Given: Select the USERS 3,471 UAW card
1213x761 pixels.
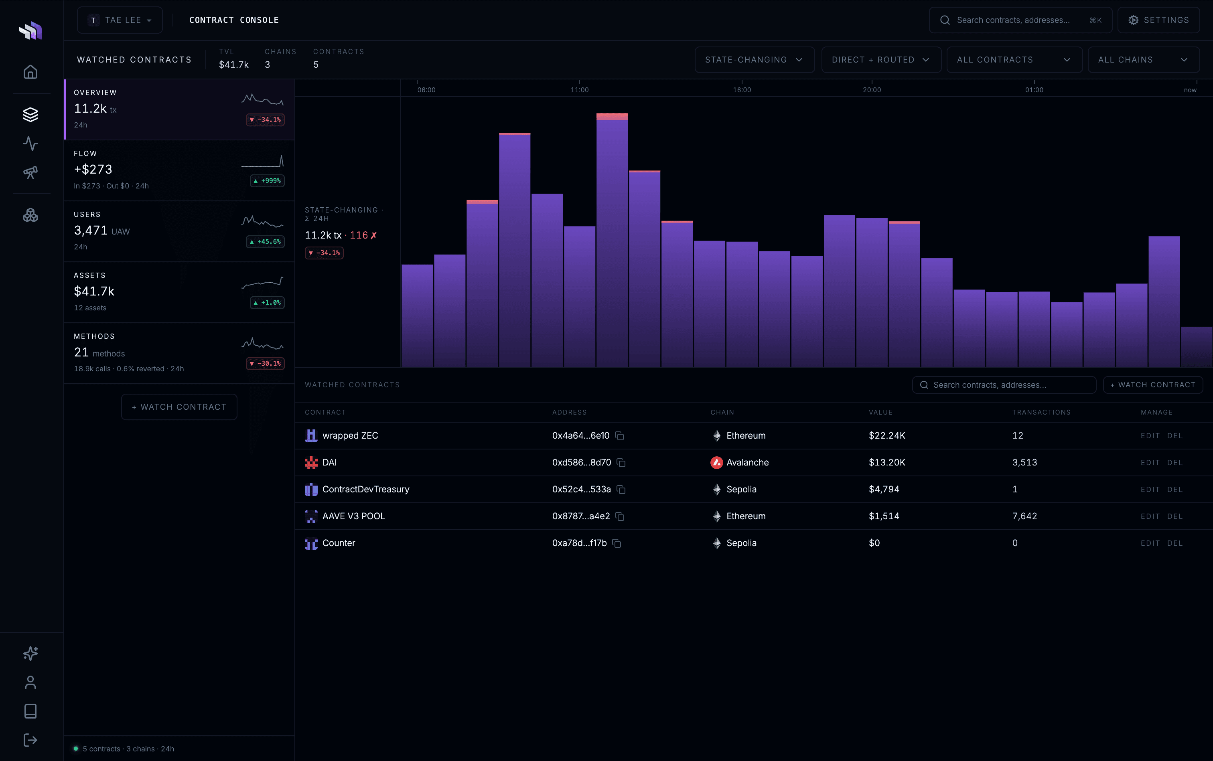Looking at the screenshot, I should click(180, 231).
